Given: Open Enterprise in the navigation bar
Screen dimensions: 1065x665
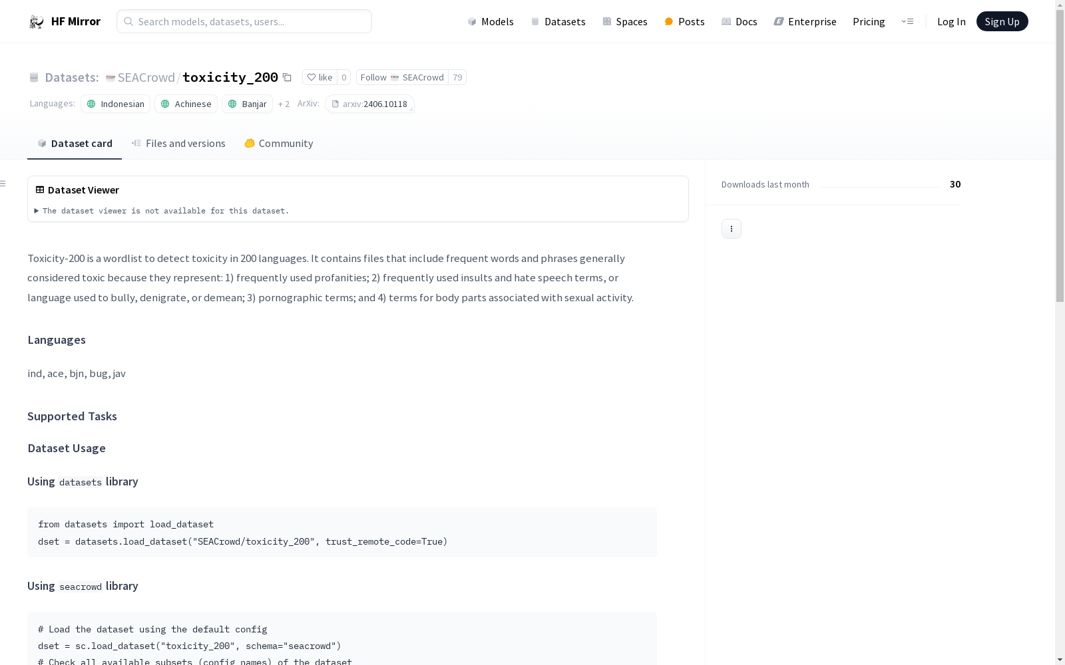Looking at the screenshot, I should coord(805,21).
